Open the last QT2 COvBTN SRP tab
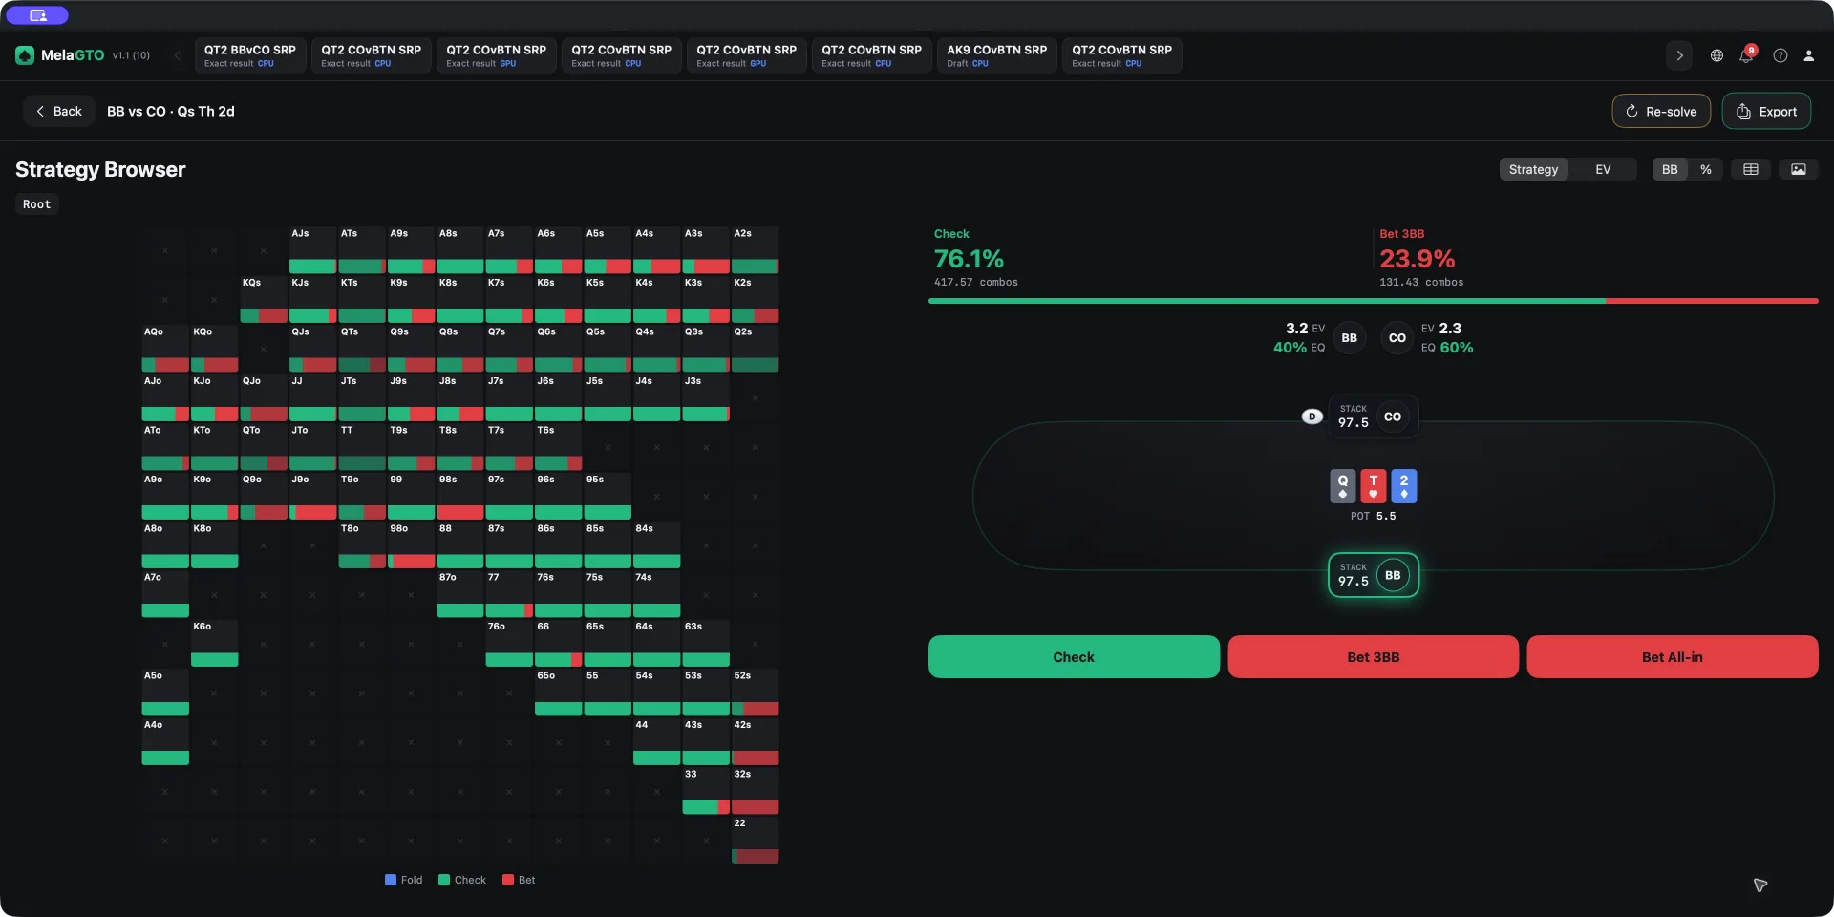The height and width of the screenshot is (917, 1834). point(1122,55)
